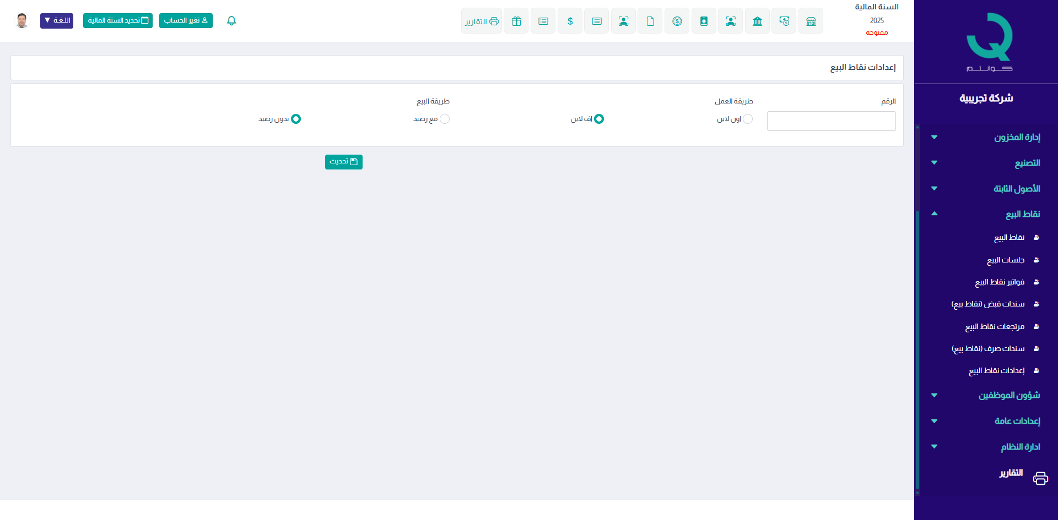Image resolution: width=1058 pixels, height=520 pixels.
Task: Open the اللغة language dropdown
Action: point(57,21)
